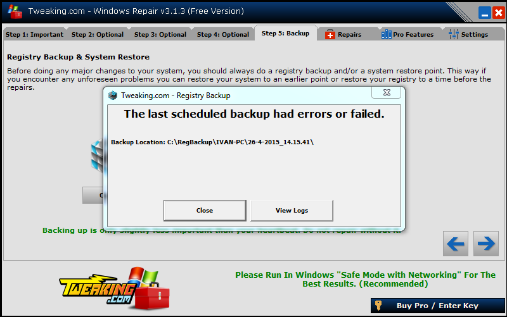Close the backup error dialog
Viewport: 507px width, 317px height.
[x=205, y=211]
